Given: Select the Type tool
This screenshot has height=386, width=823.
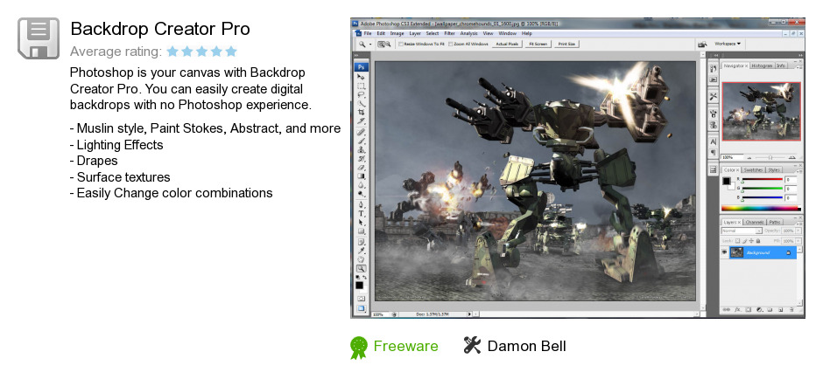Looking at the screenshot, I should pyautogui.click(x=362, y=214).
